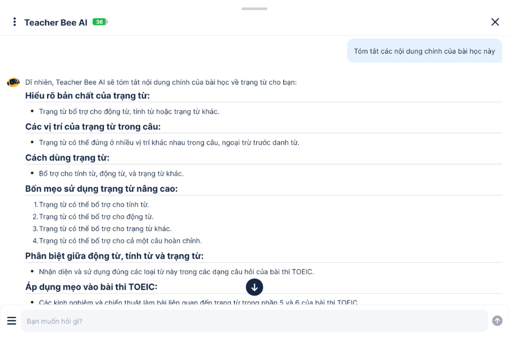Click heading 'Phân biệt giữa động từ, tính từ và trạng từ:'

pos(114,256)
